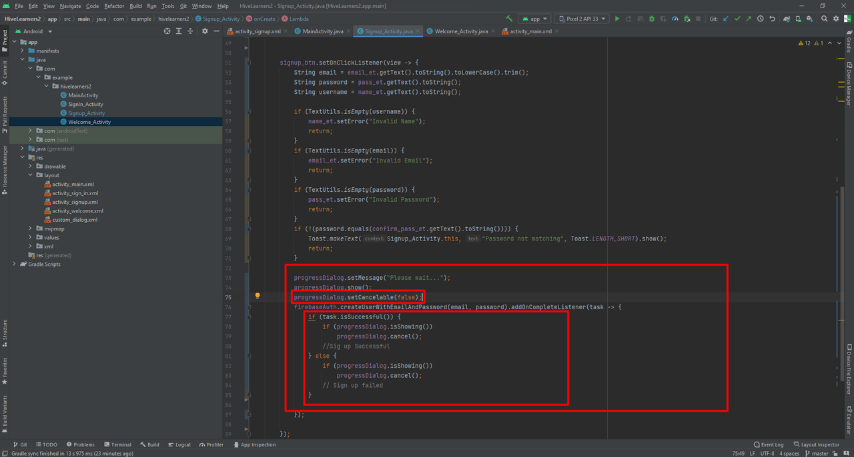Image resolution: width=854 pixels, height=457 pixels.
Task: Open the Build menu
Action: (135, 6)
